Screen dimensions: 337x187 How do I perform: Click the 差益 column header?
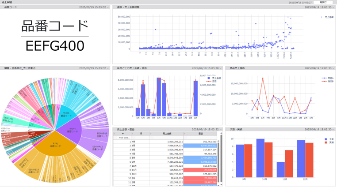click(x=200, y=133)
